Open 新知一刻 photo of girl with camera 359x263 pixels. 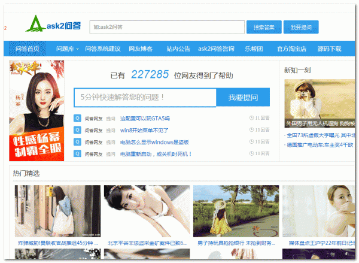pyautogui.click(x=320, y=104)
